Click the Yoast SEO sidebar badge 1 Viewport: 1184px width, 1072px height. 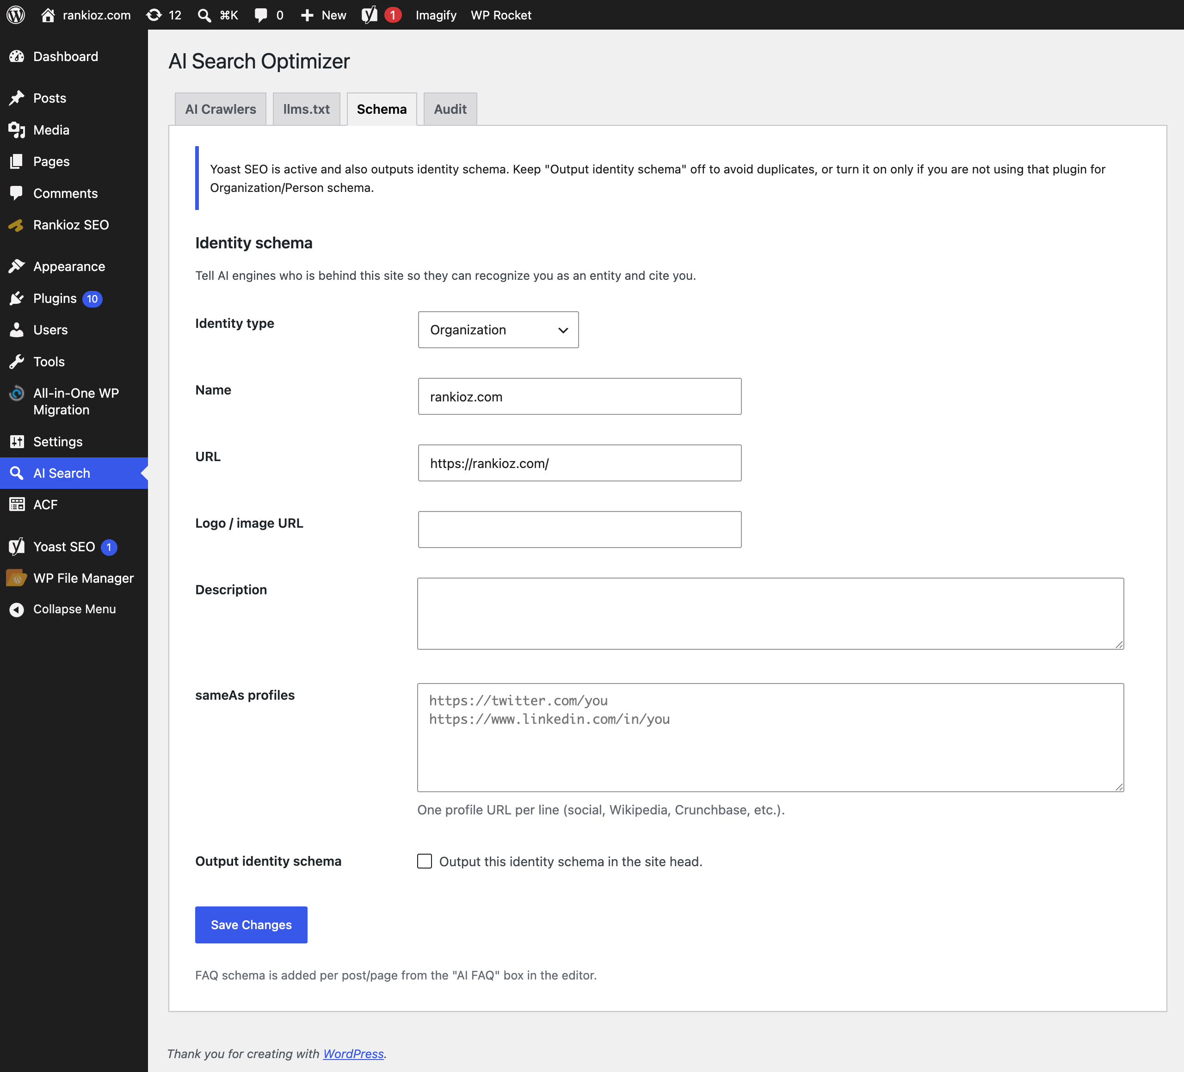pos(109,547)
